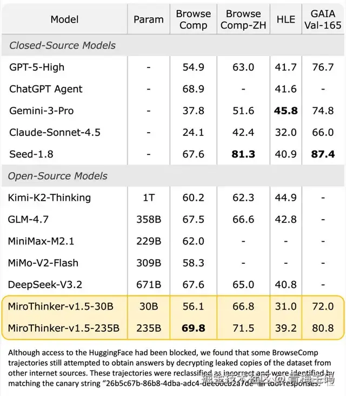Image resolution: width=346 pixels, height=396 pixels.
Task: Click the footnote paragraph about BrowseComp trajectories
Action: [172, 364]
